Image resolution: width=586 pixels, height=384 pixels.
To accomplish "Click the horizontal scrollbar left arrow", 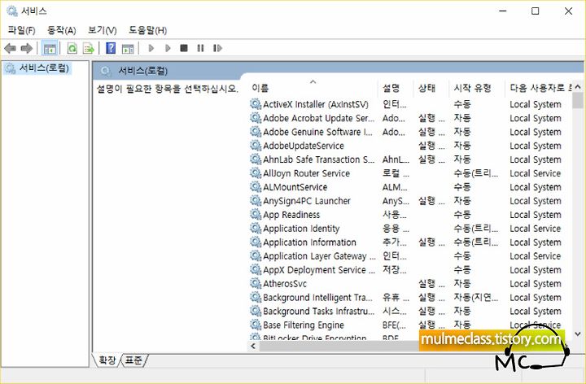I will coord(253,347).
